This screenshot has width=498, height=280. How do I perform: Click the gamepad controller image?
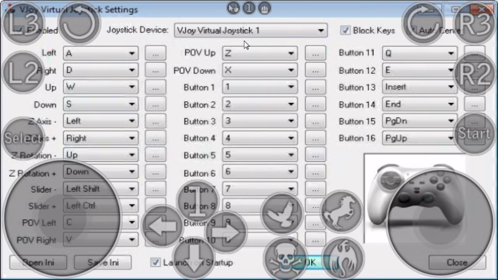414,198
